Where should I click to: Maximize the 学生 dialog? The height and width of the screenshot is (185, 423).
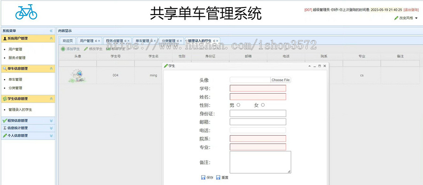tap(320, 66)
